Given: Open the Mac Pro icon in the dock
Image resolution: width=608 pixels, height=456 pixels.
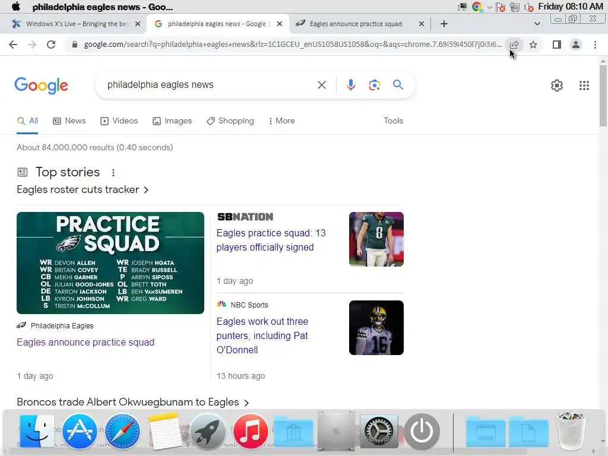Looking at the screenshot, I should pos(336,431).
